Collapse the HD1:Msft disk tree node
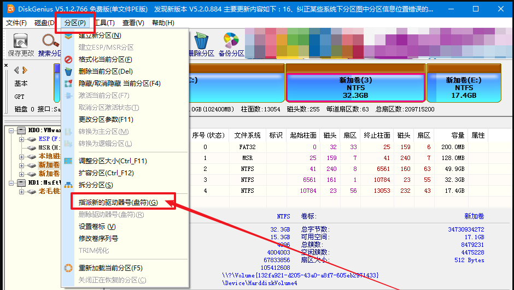 (11, 182)
